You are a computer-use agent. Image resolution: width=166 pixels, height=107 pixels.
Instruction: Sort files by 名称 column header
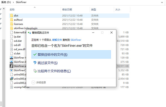[12, 10]
